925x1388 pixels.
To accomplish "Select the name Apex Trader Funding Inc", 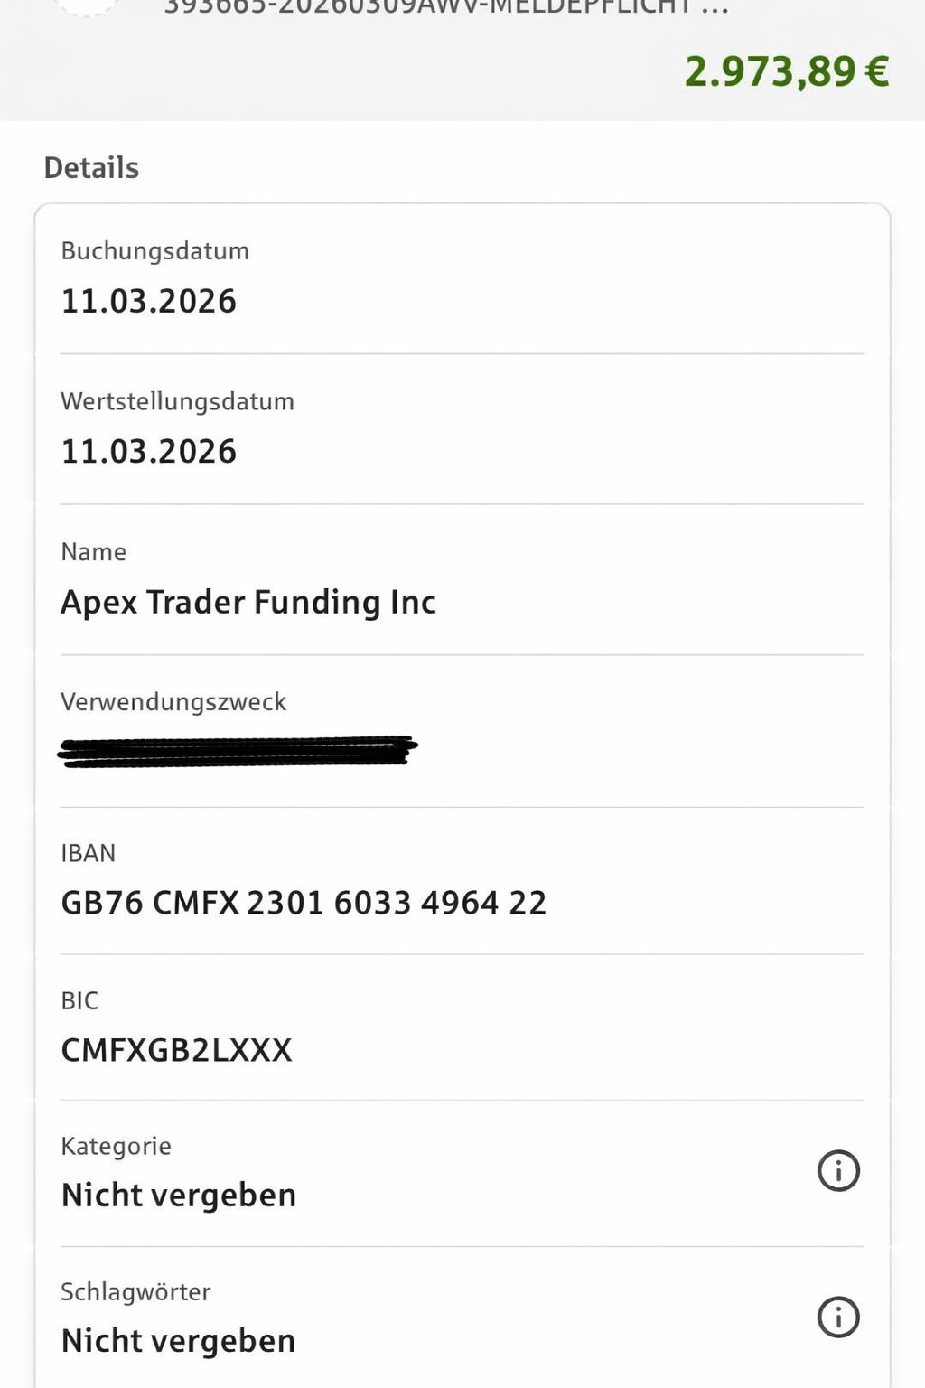I will (248, 602).
